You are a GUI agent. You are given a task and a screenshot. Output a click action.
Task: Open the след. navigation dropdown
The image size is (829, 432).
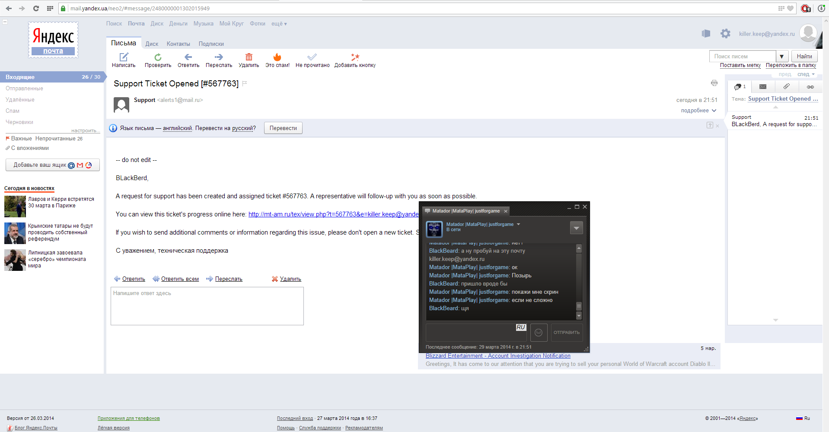click(806, 74)
